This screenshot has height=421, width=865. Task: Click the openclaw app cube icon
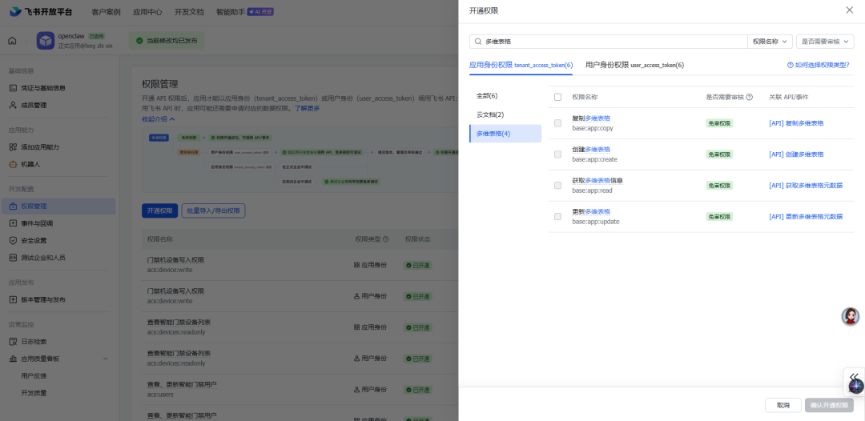tap(45, 40)
